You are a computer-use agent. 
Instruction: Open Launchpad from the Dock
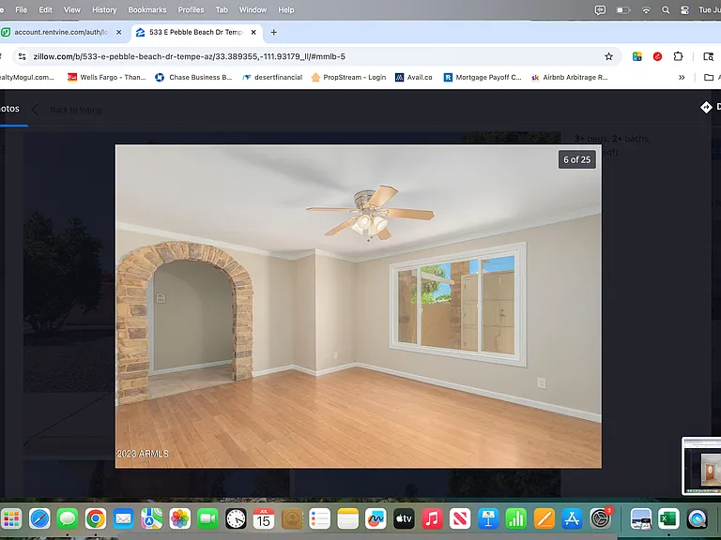click(x=11, y=519)
